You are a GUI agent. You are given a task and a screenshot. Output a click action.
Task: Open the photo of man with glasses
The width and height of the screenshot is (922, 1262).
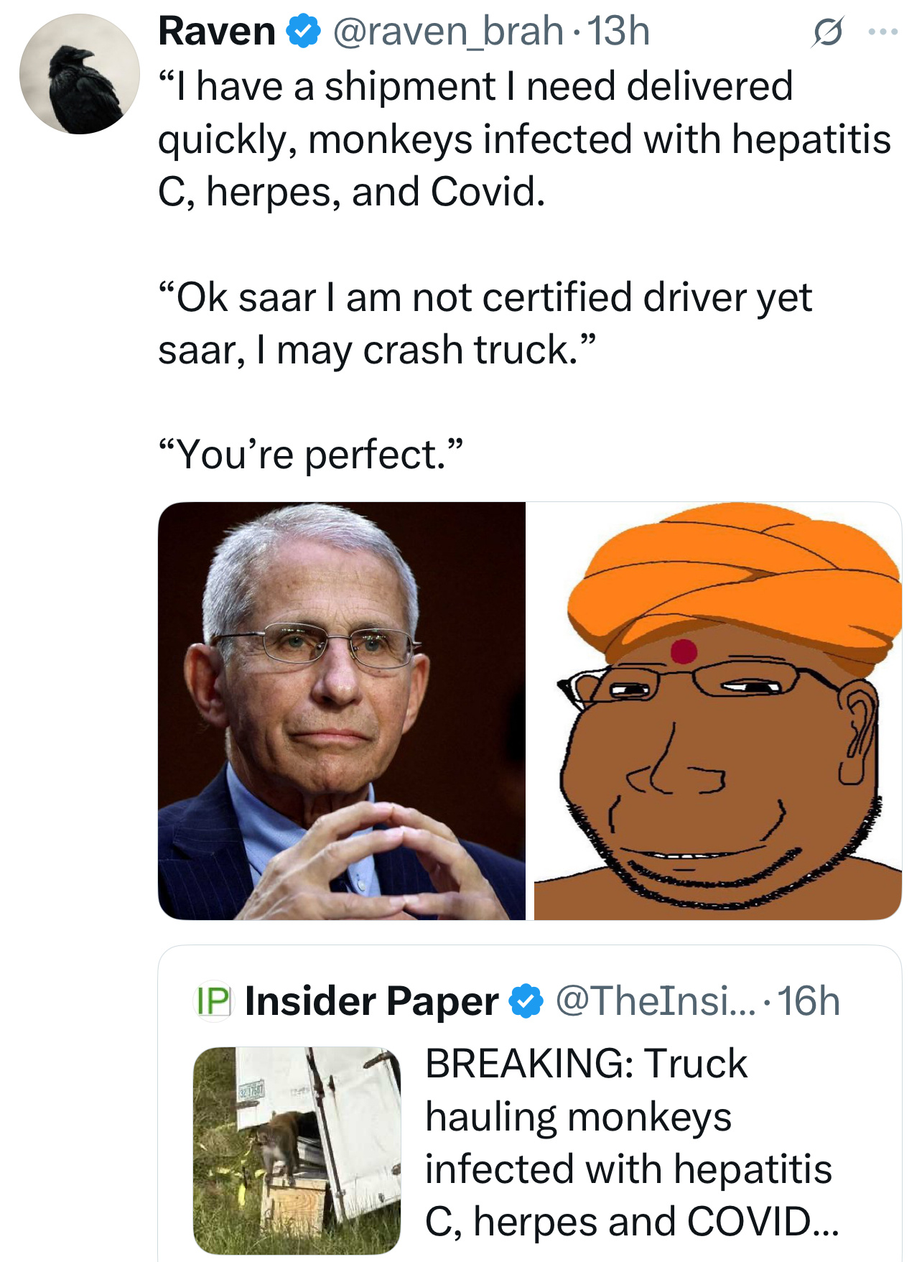(x=342, y=710)
